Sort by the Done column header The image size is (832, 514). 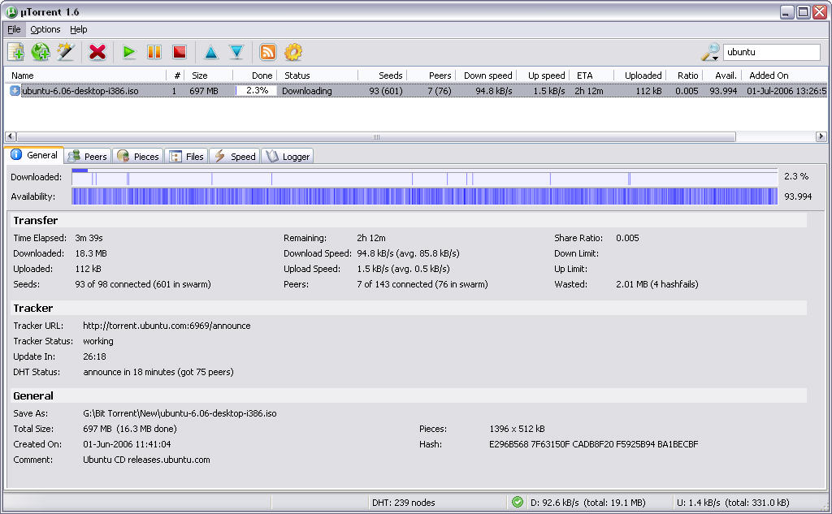pos(255,76)
